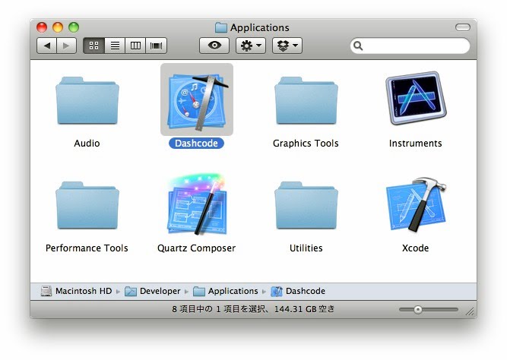This screenshot has height=360, width=507.
Task: Go back with the left arrow button
Action: click(x=47, y=46)
